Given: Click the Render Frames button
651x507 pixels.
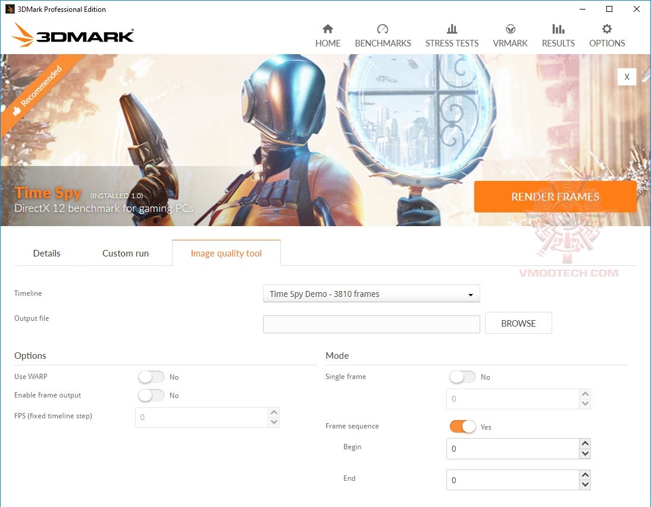Looking at the screenshot, I should pyautogui.click(x=555, y=196).
